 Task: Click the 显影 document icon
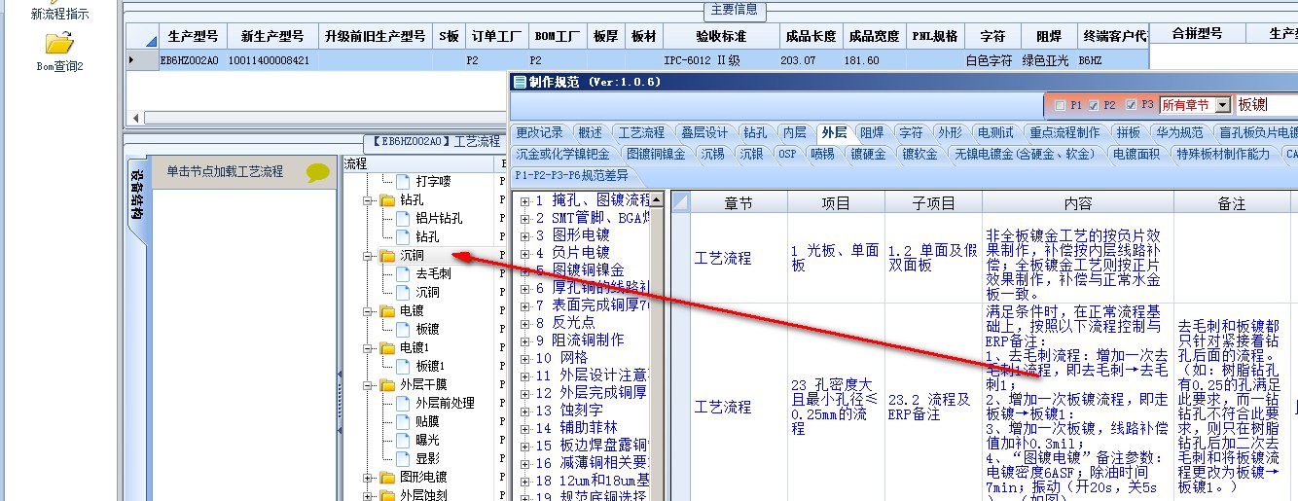[403, 459]
